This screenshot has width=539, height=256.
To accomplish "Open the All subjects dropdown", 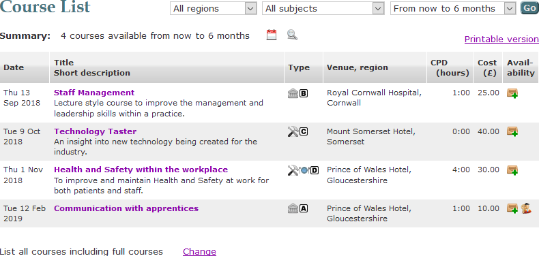I will [x=323, y=9].
